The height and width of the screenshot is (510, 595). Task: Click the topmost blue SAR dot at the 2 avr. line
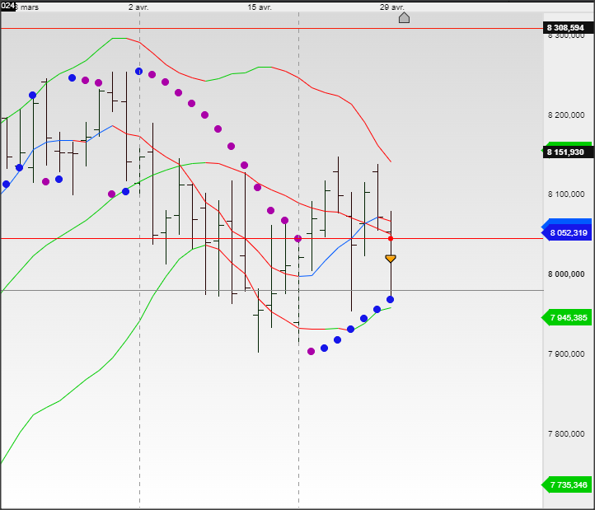click(x=139, y=71)
